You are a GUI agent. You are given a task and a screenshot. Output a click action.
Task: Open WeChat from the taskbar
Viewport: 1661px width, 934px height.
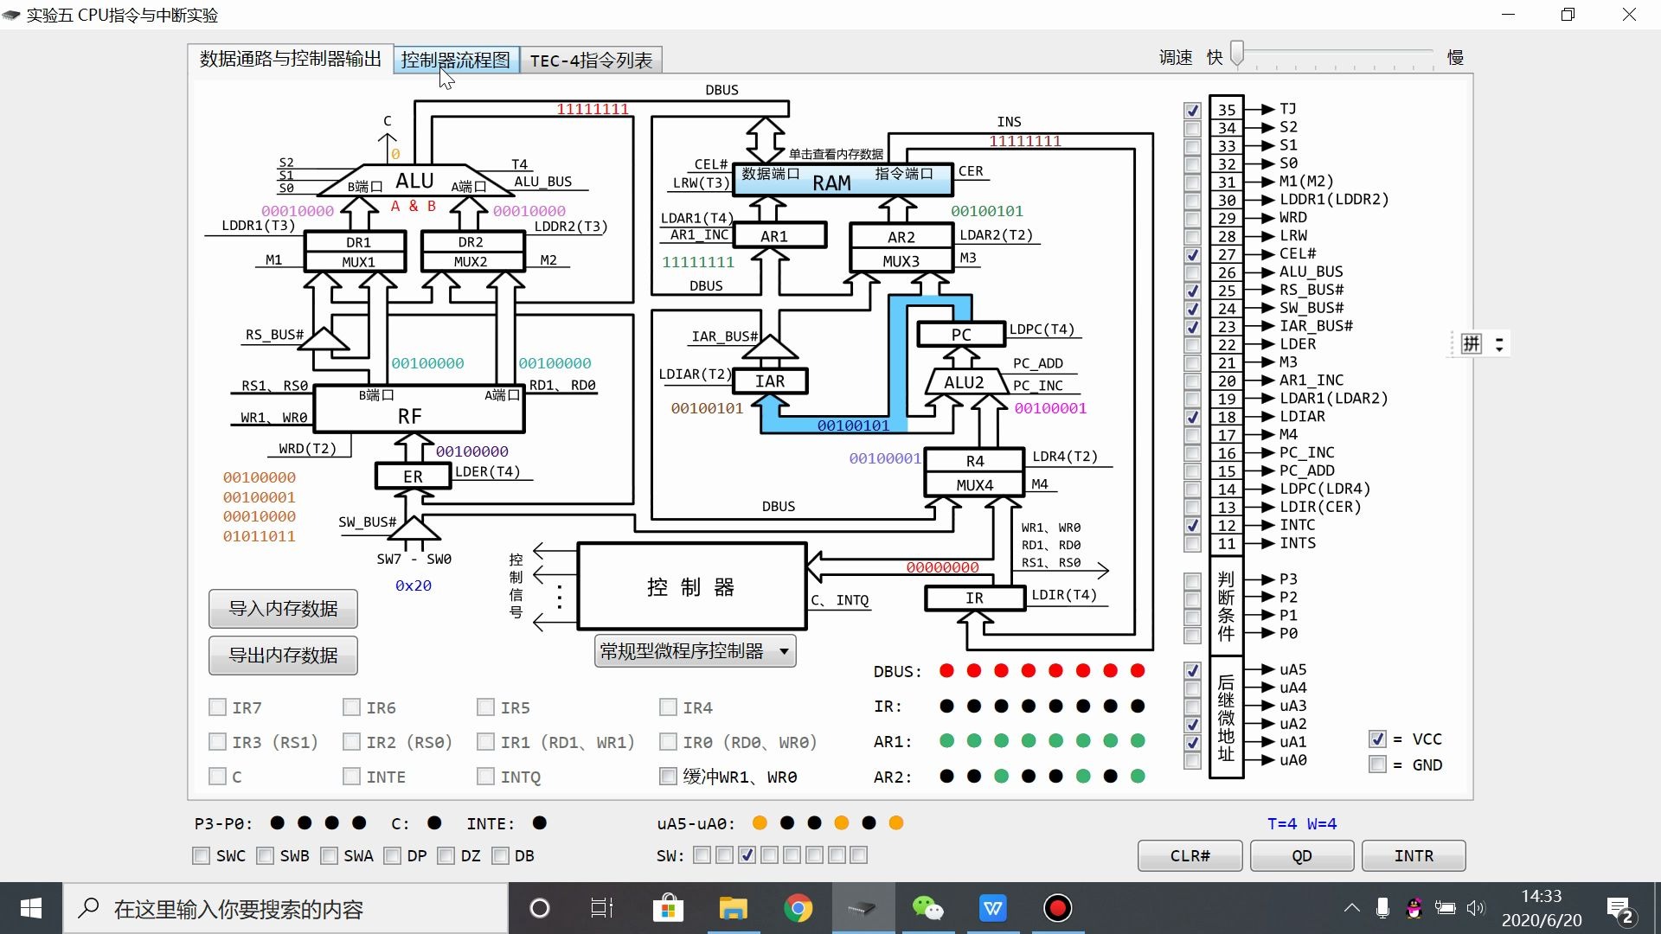927,908
